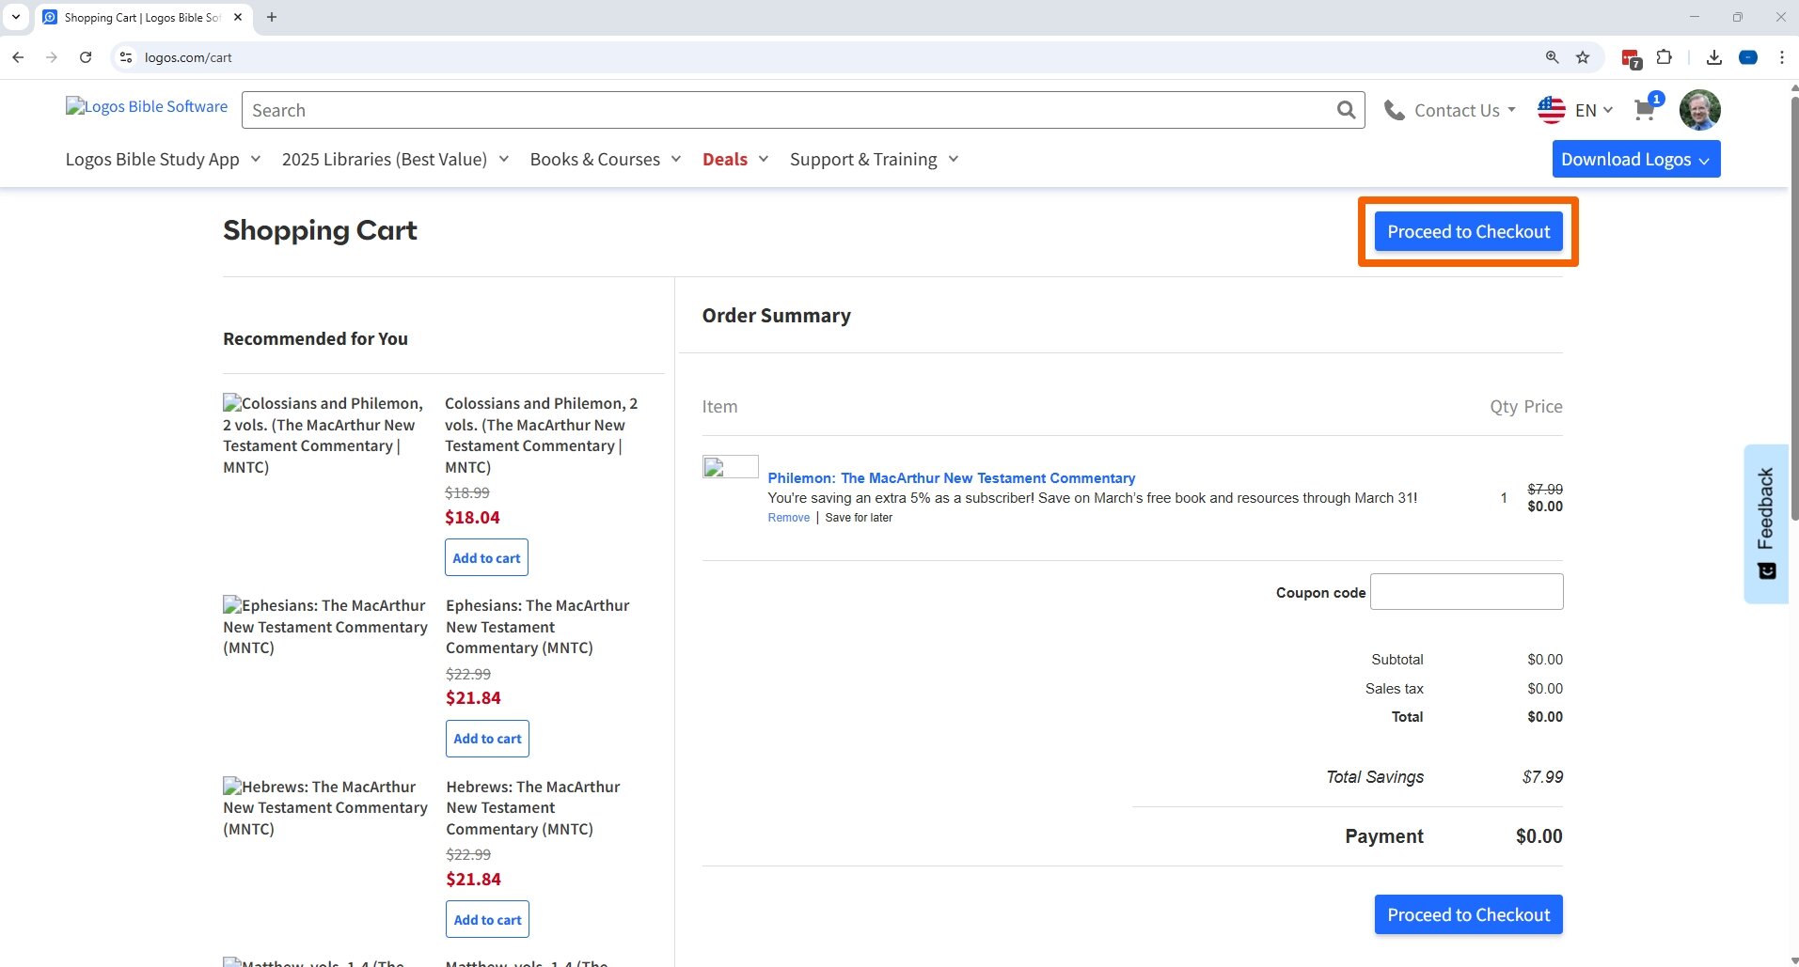Open the browser zoom magnifier icon
The height and width of the screenshot is (967, 1799).
coord(1552,57)
